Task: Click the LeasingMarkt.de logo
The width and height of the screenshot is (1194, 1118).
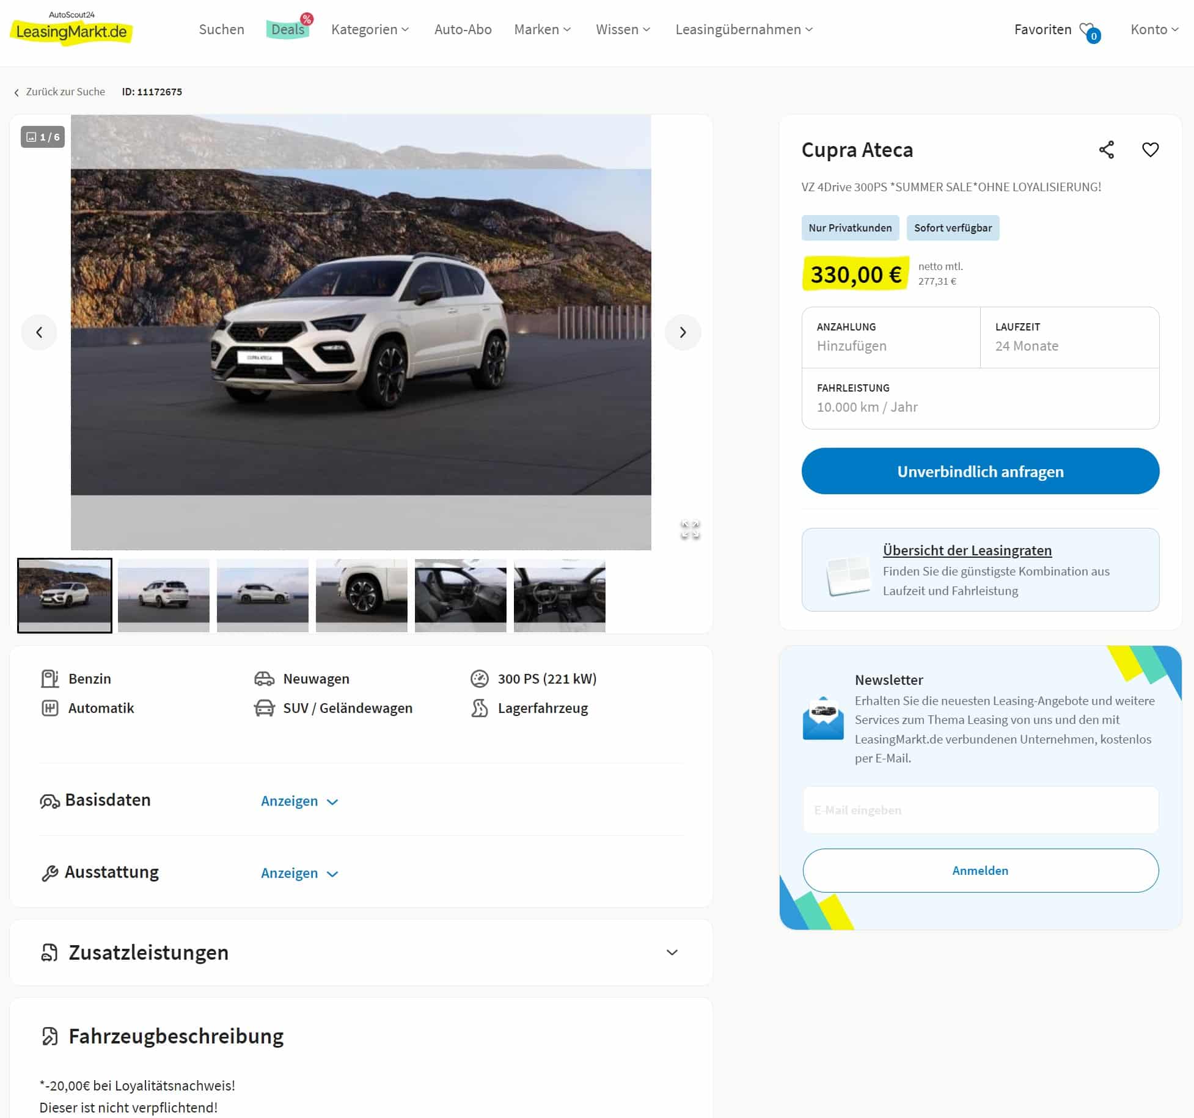Action: [x=71, y=28]
